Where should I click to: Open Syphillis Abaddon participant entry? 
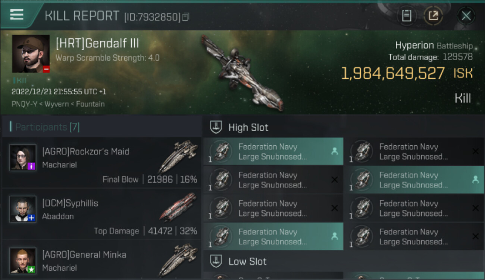[101, 214]
